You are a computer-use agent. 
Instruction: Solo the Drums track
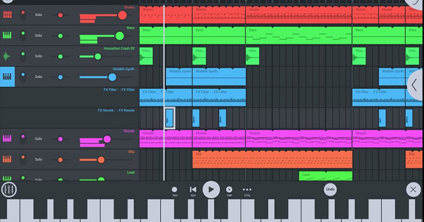tap(38, 15)
